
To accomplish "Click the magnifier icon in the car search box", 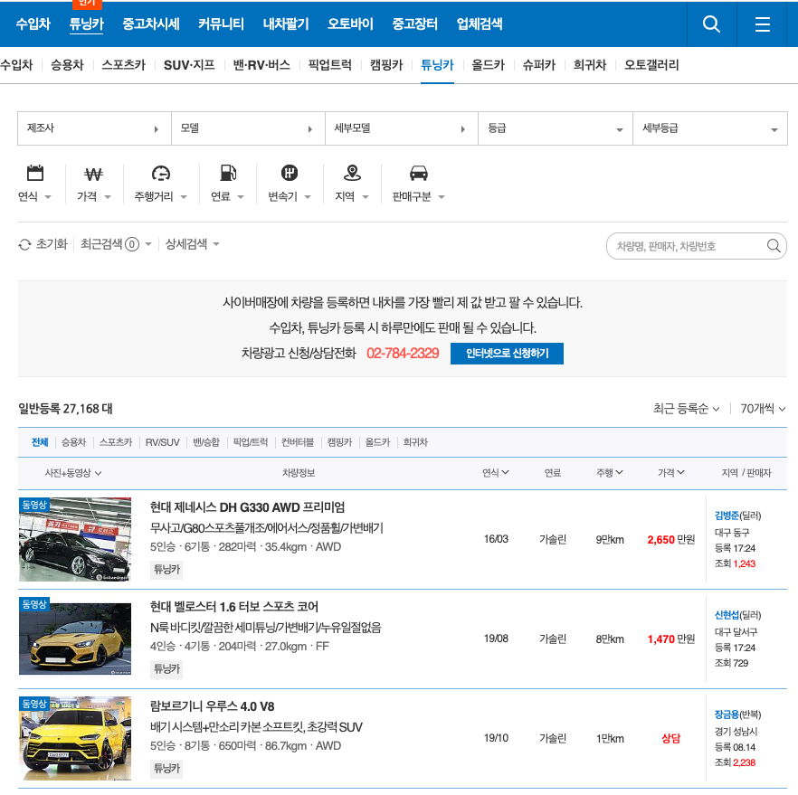I will 774,246.
